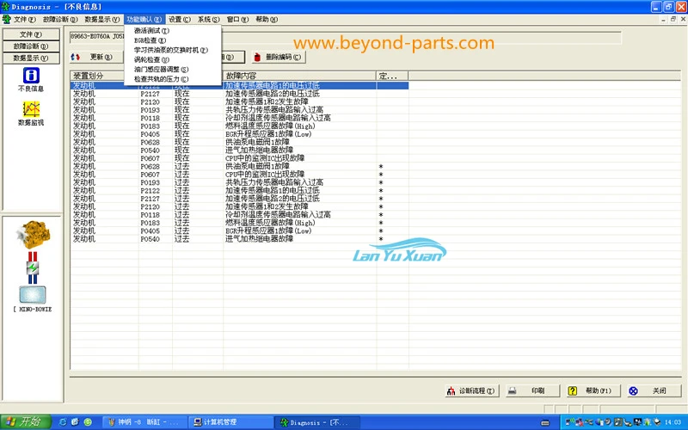Open the 帮助 help menu in menu bar
688x430 pixels.
point(267,19)
